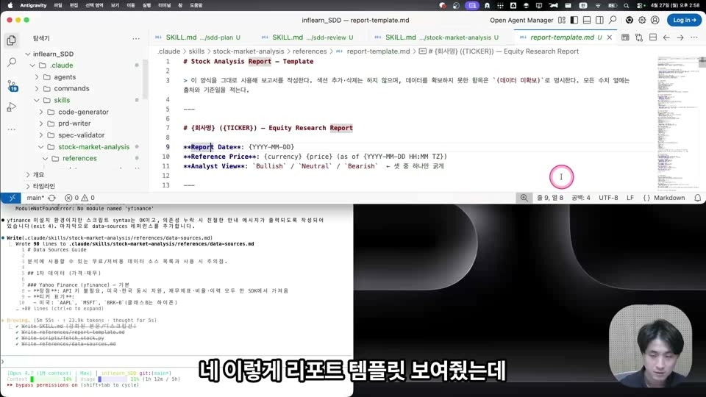Open the 편집 menu in menu bar
The width and height of the screenshot is (706, 397).
pos(74,5)
